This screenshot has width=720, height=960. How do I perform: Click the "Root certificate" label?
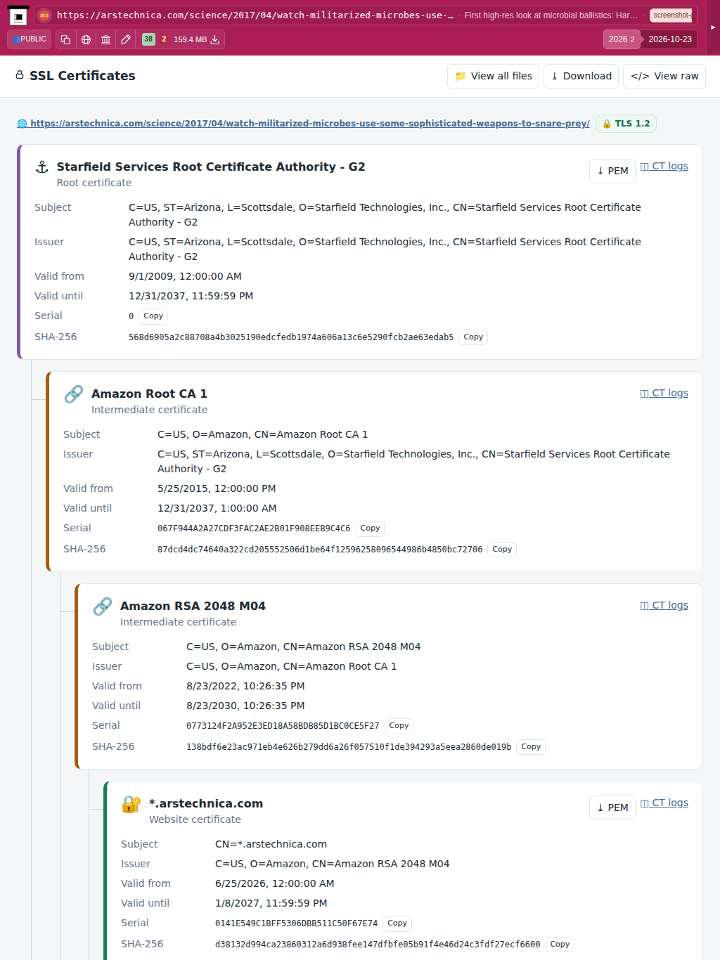click(94, 183)
